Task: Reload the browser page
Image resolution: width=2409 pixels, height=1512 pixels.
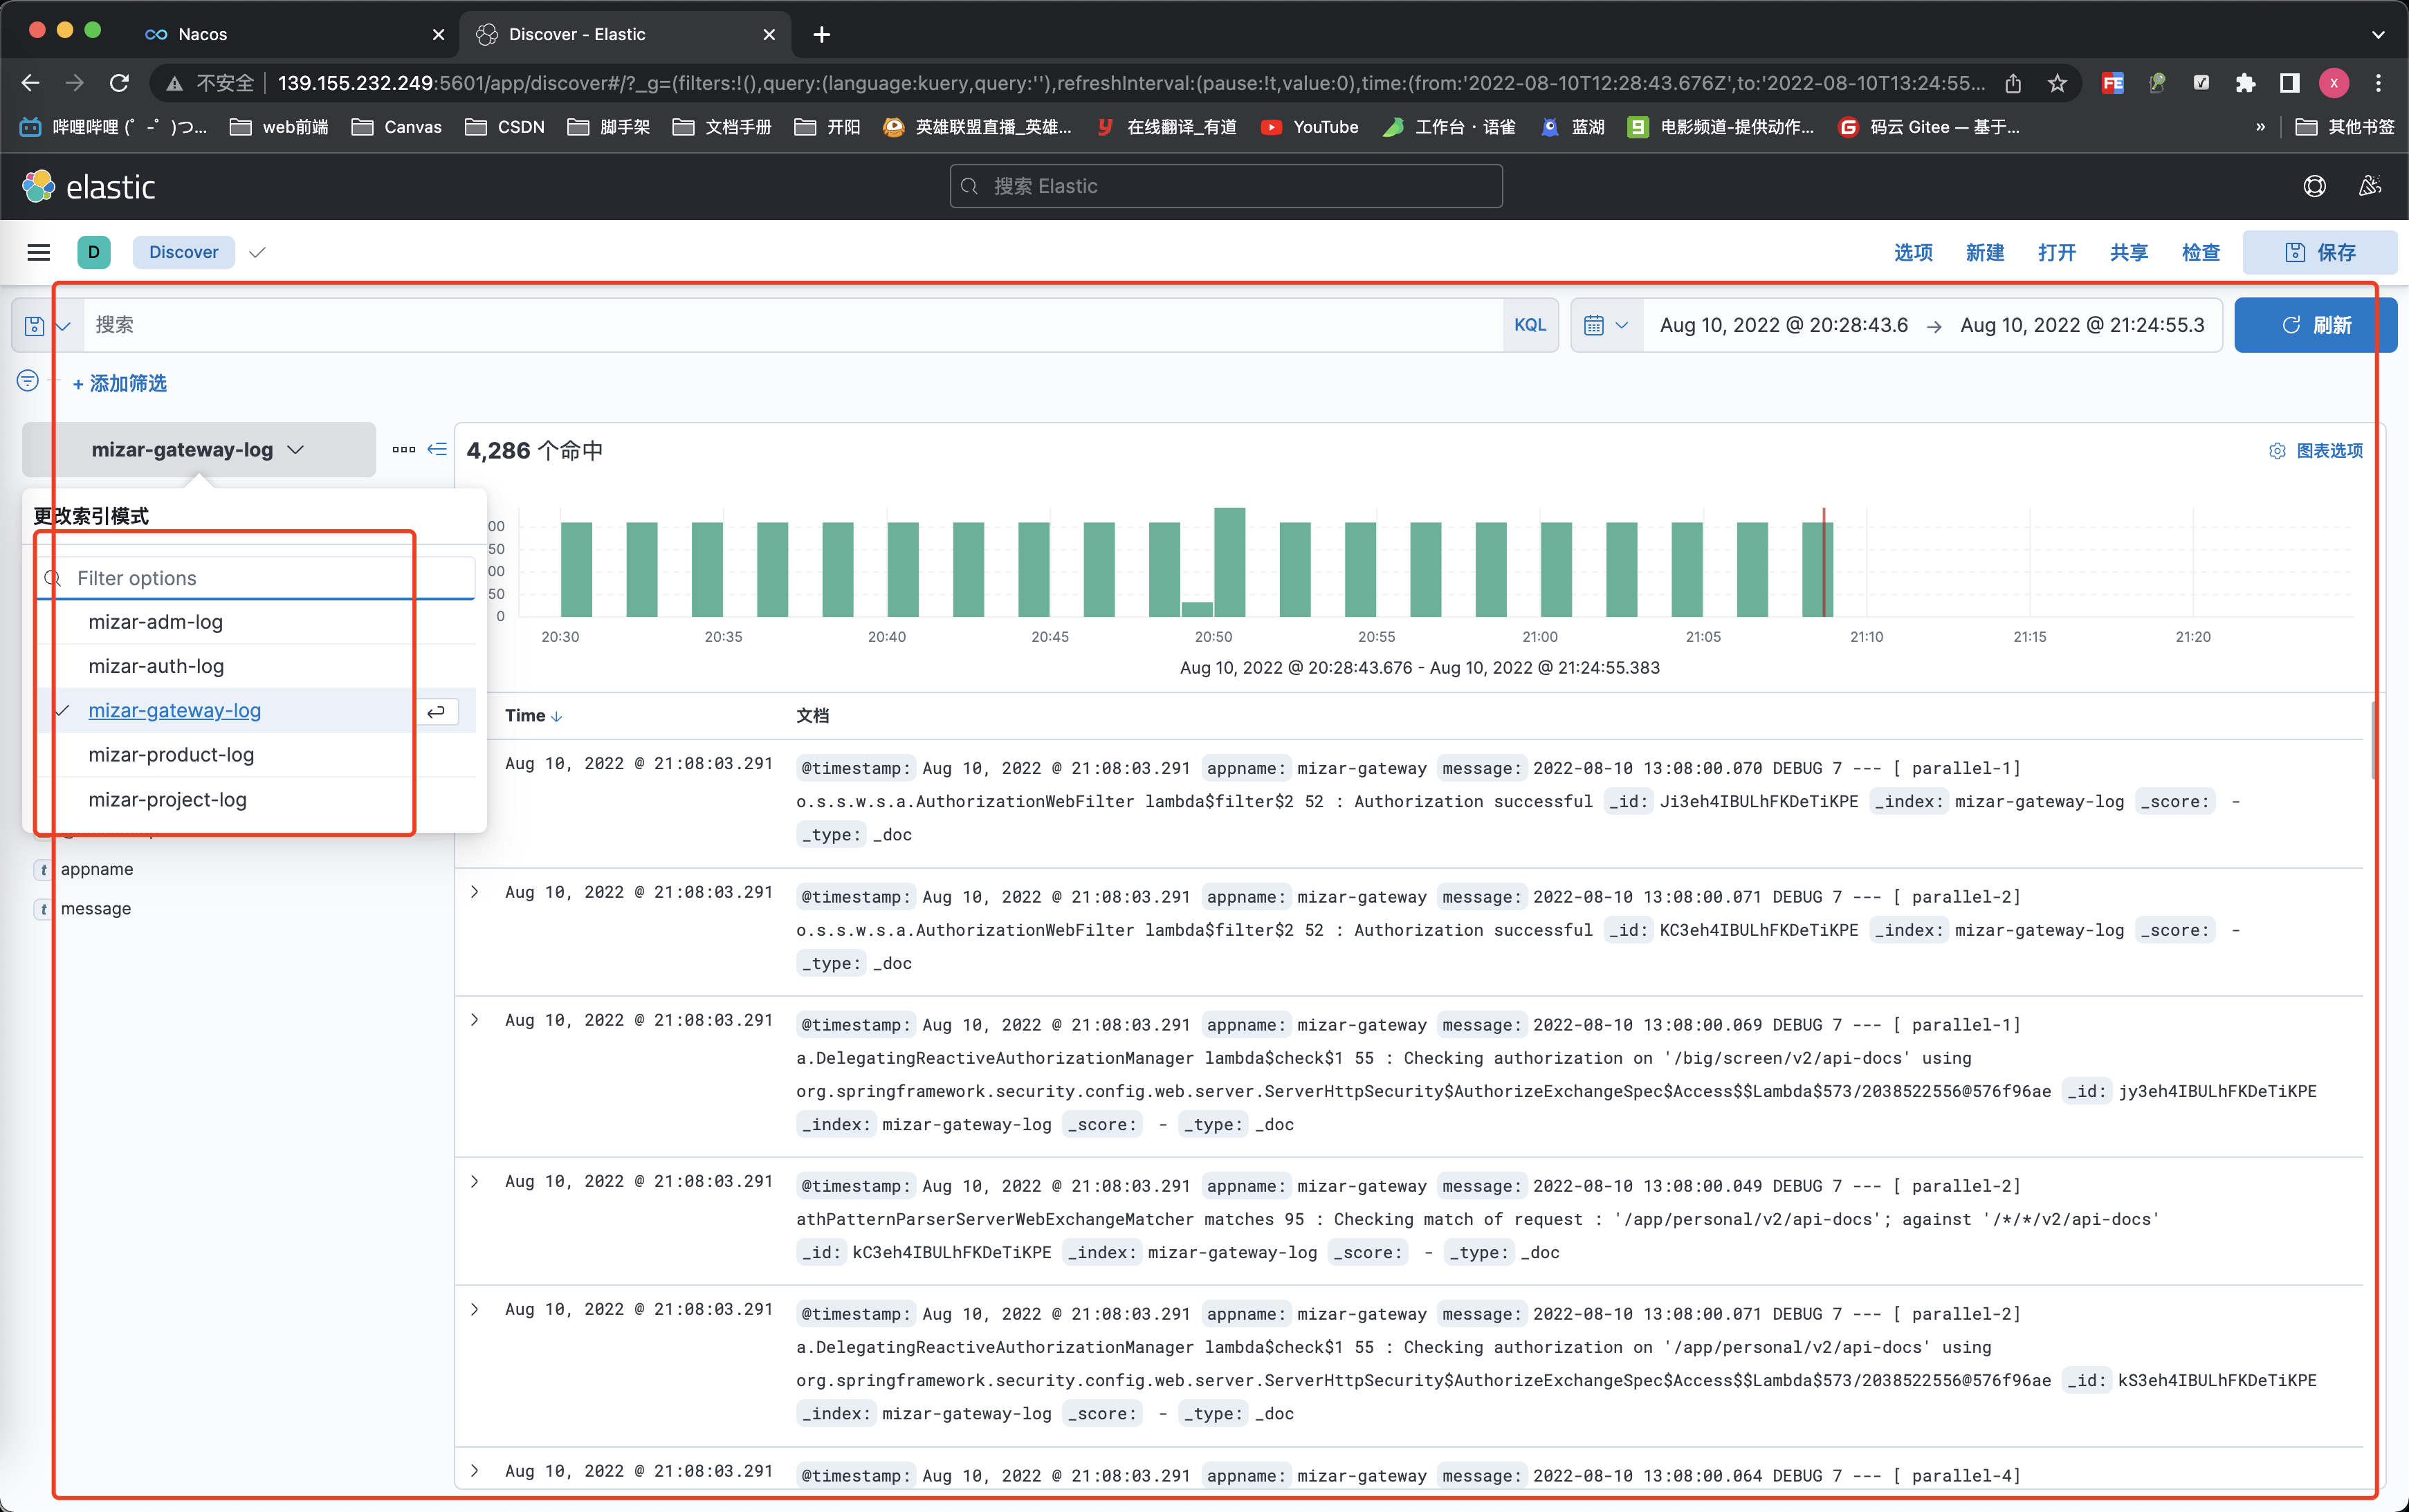Action: [x=119, y=83]
